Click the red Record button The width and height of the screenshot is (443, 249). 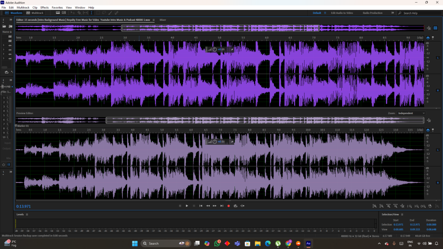(228, 206)
